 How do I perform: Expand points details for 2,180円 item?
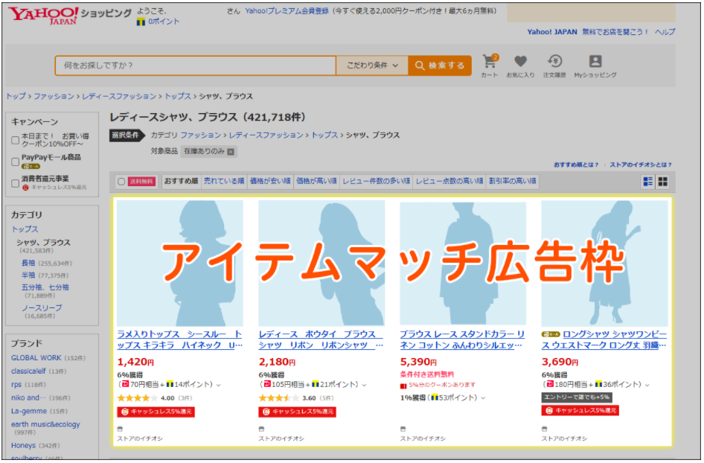pyautogui.click(x=364, y=386)
